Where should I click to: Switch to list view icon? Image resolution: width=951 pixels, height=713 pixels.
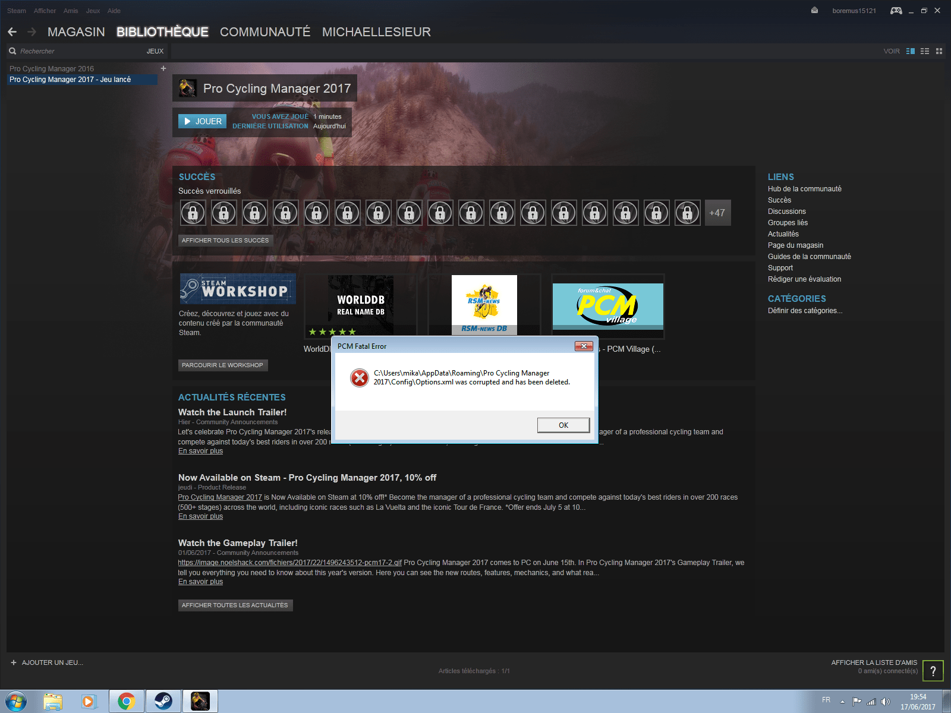pos(925,51)
